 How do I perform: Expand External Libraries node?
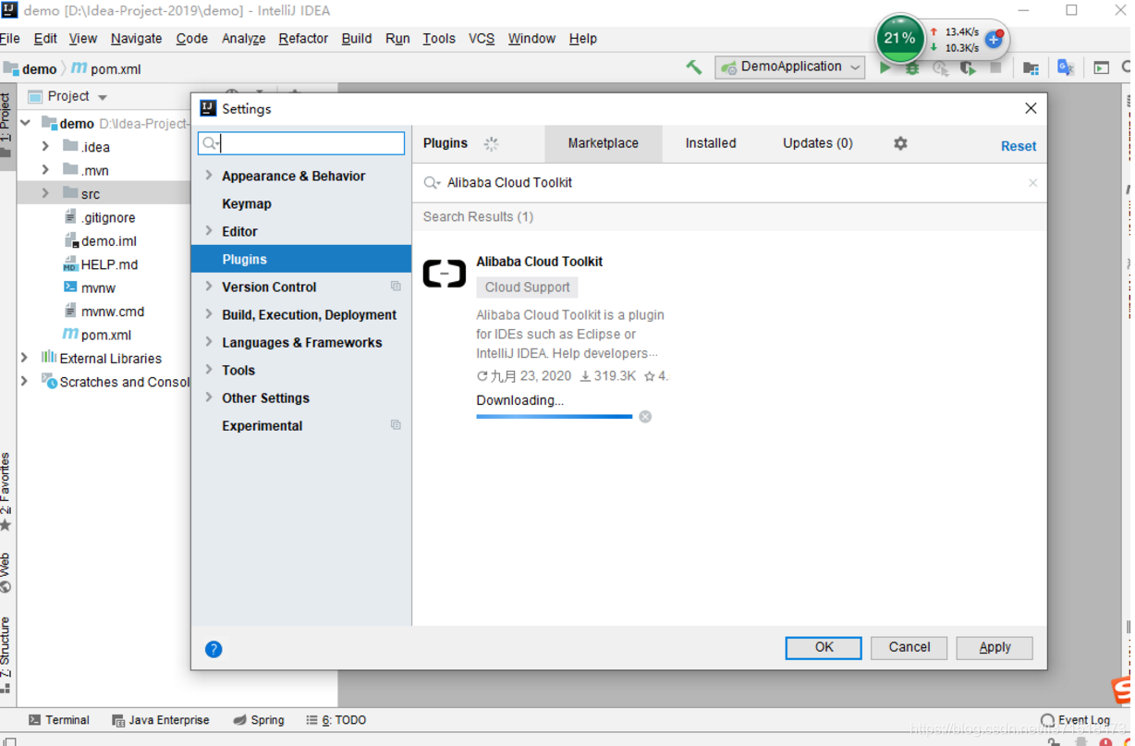(24, 358)
